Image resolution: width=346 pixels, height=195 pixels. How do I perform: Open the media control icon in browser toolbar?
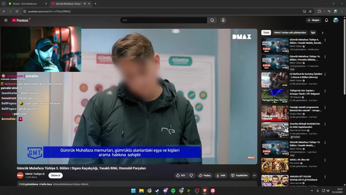click(329, 11)
